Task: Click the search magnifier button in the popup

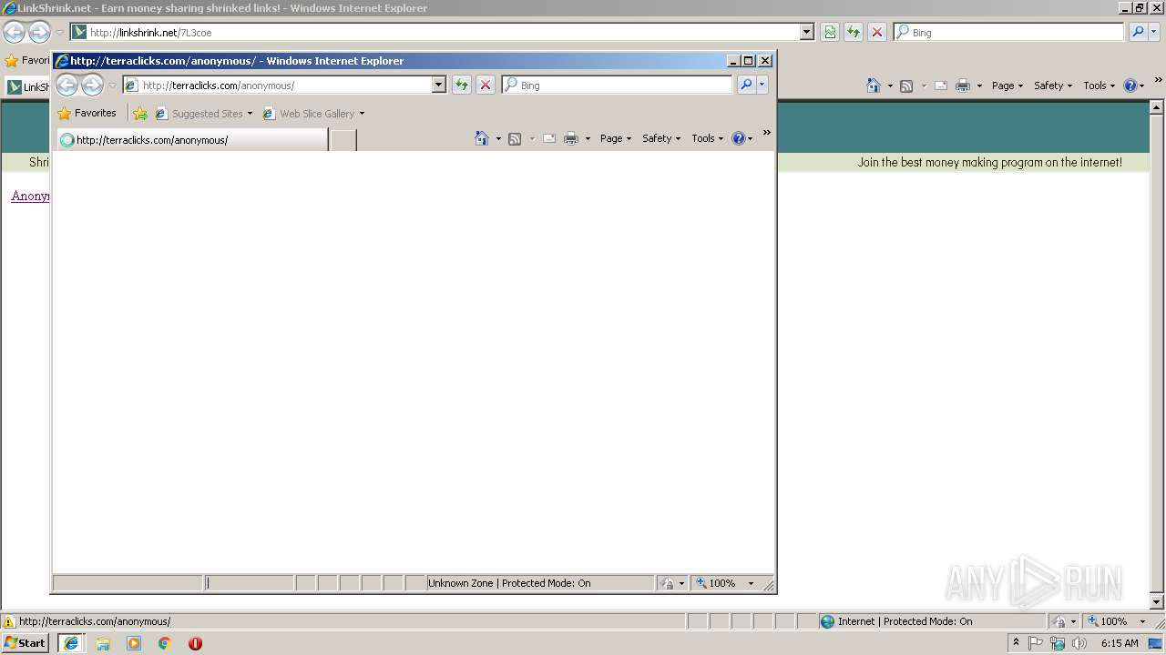Action: coord(746,85)
